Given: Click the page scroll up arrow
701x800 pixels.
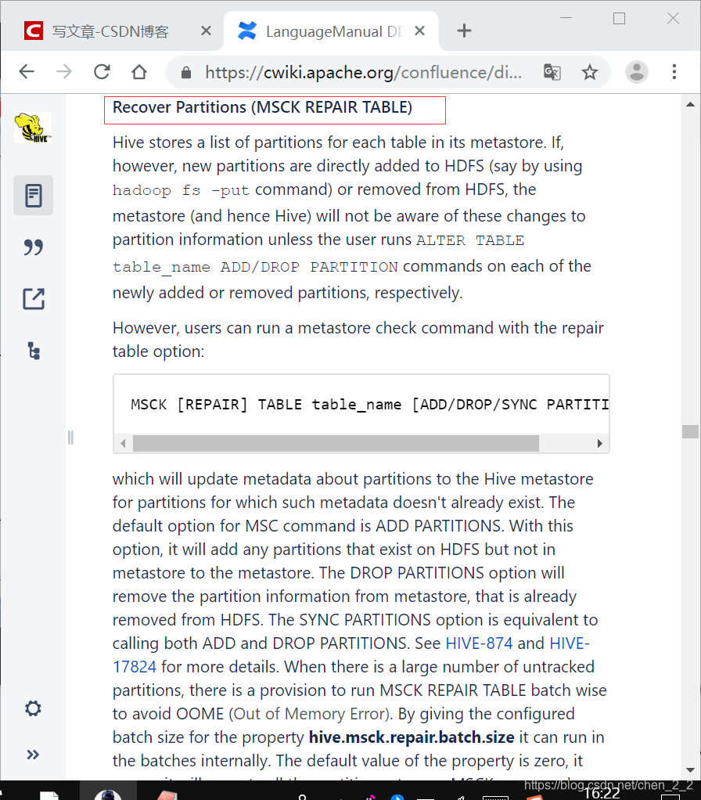Looking at the screenshot, I should click(x=690, y=105).
